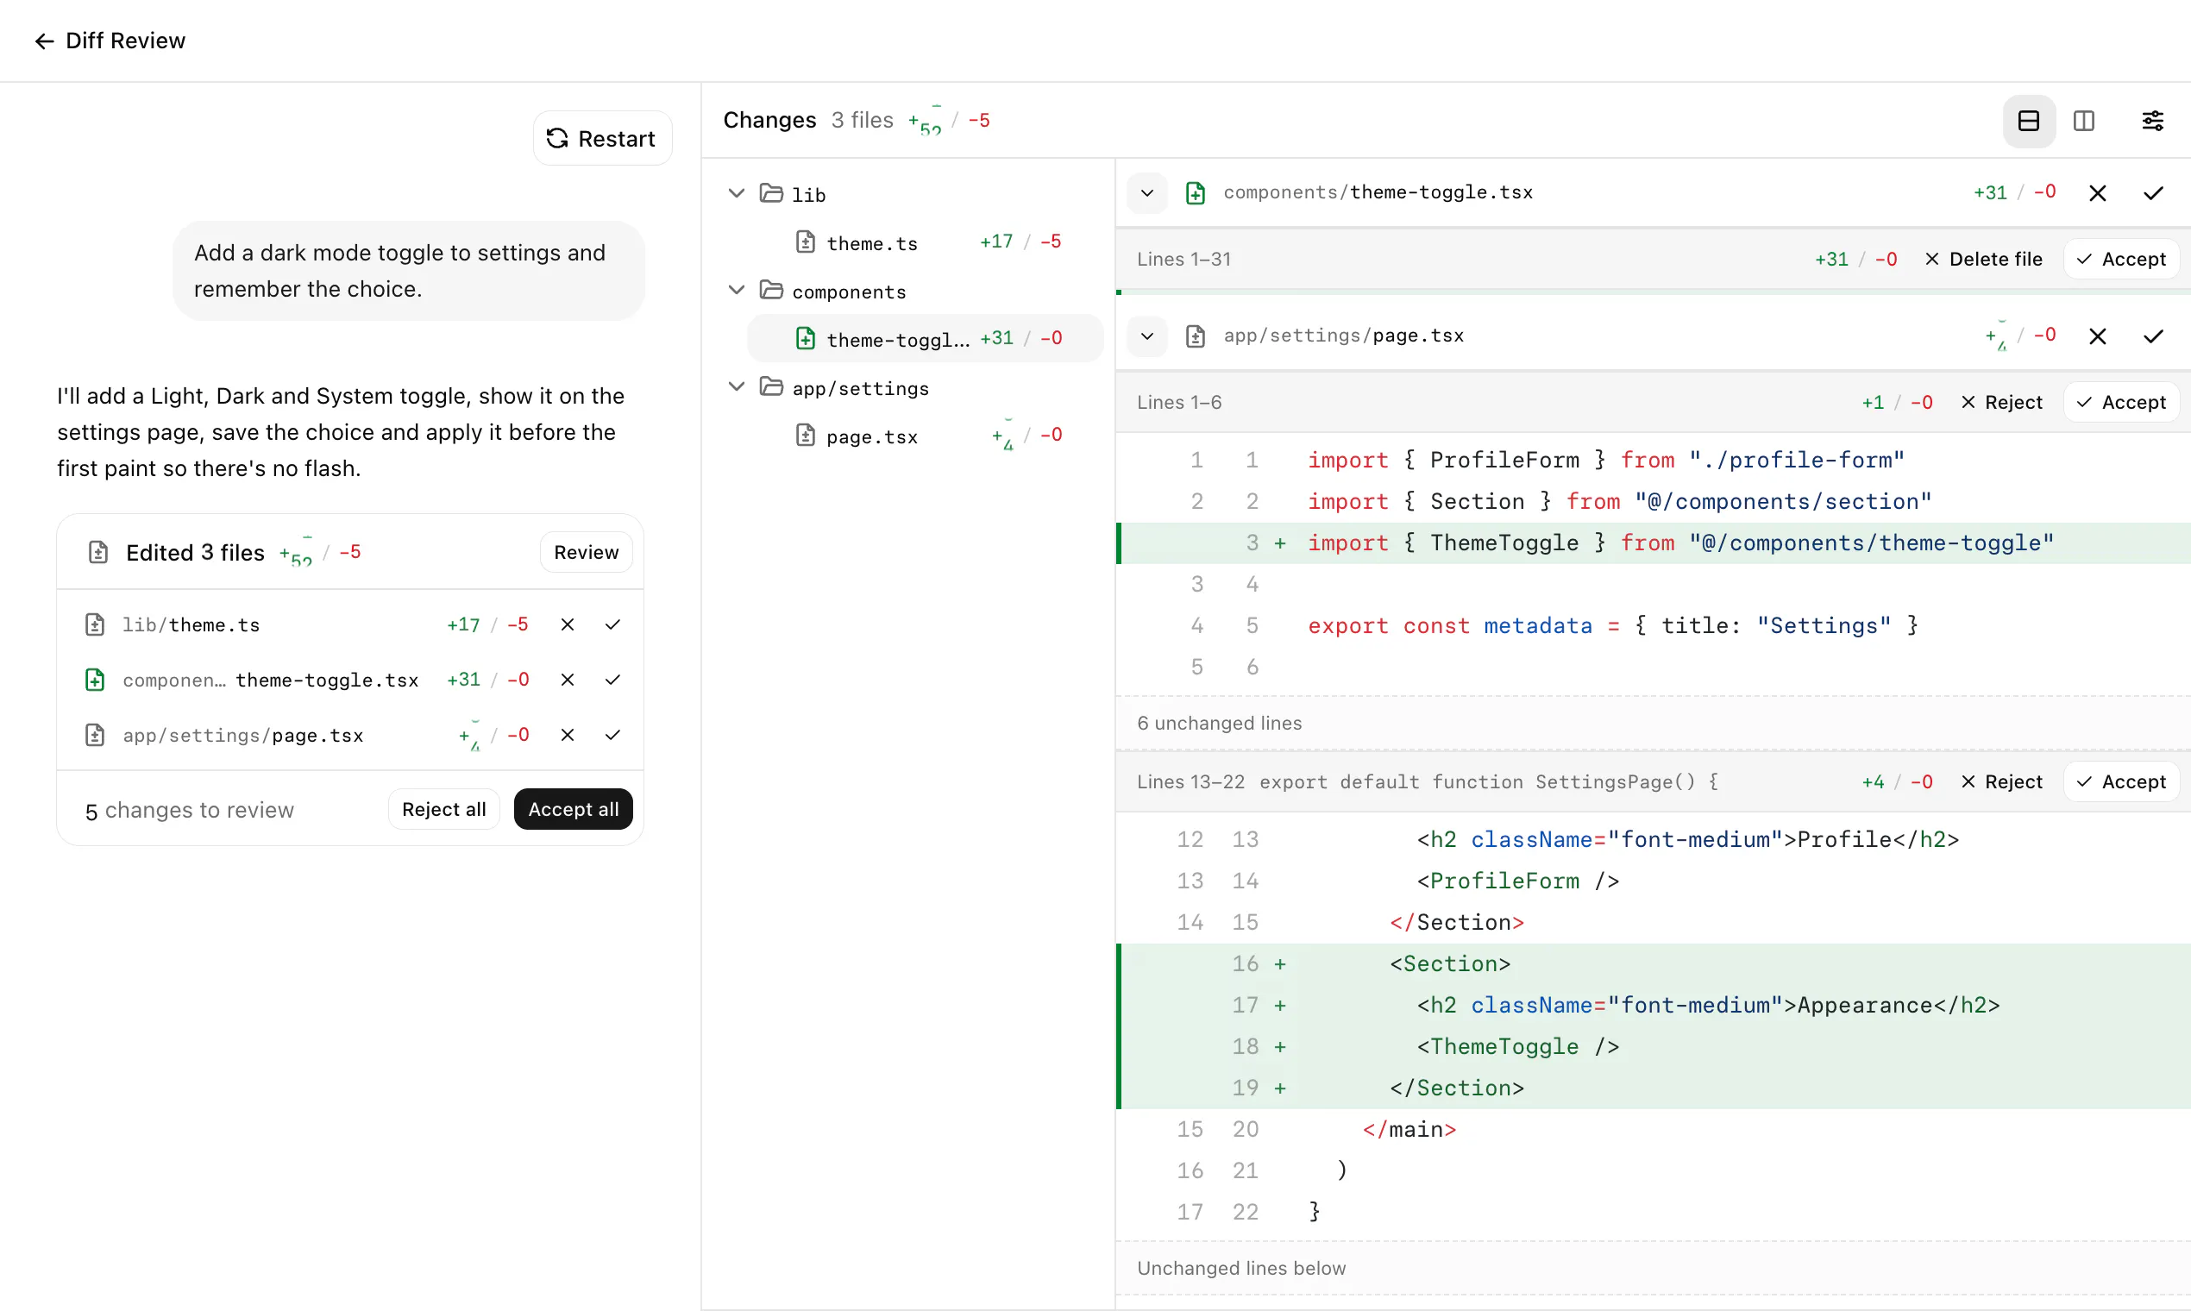The image size is (2191, 1311).
Task: Select theme-toggle file in the tree
Action: (x=926, y=338)
